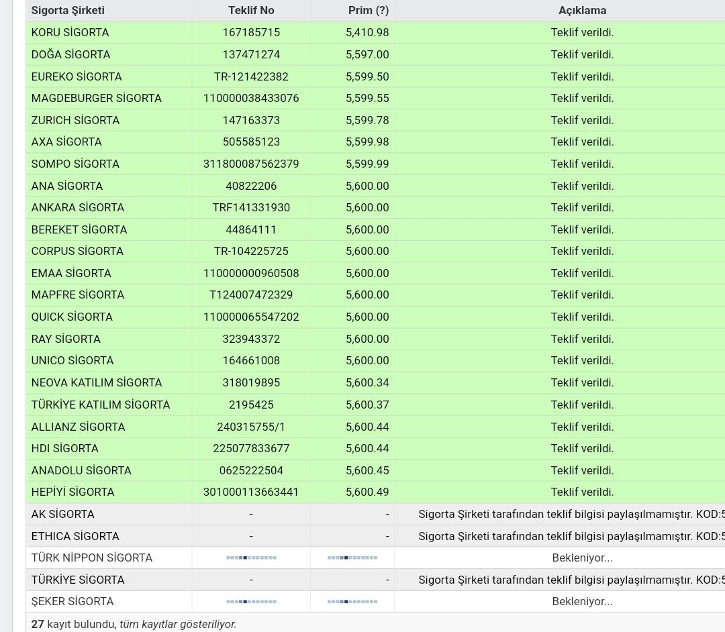Click teklif number 167185715
725x632 pixels.
click(251, 33)
